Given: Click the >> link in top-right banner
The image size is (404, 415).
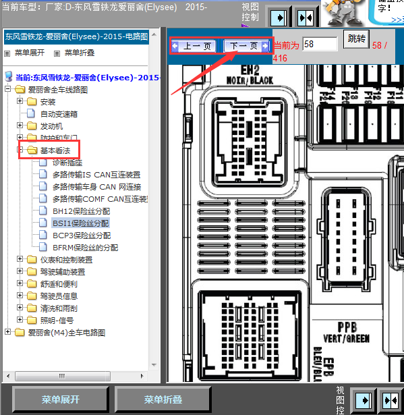Looking at the screenshot, I should click(x=397, y=20).
